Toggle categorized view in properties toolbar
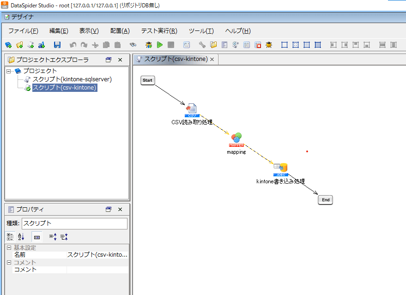Screen dimensions: 406x295 pyautogui.click(x=10, y=237)
